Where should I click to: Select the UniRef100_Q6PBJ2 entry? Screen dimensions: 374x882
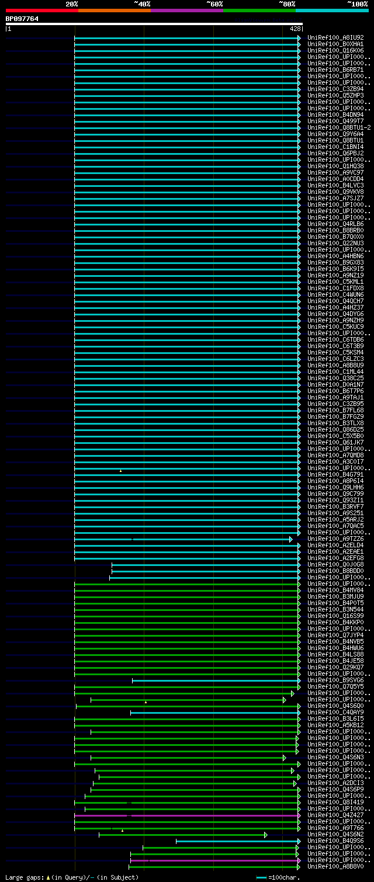click(335, 154)
